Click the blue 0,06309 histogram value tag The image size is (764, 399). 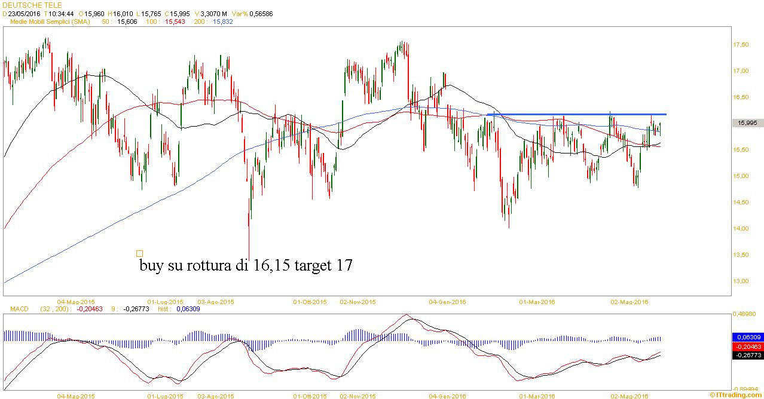[x=747, y=337]
